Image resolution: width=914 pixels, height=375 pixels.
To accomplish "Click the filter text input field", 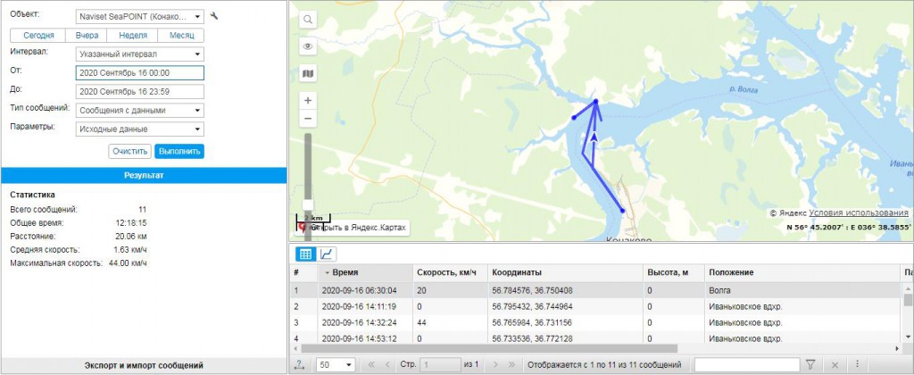I will pyautogui.click(x=747, y=365).
